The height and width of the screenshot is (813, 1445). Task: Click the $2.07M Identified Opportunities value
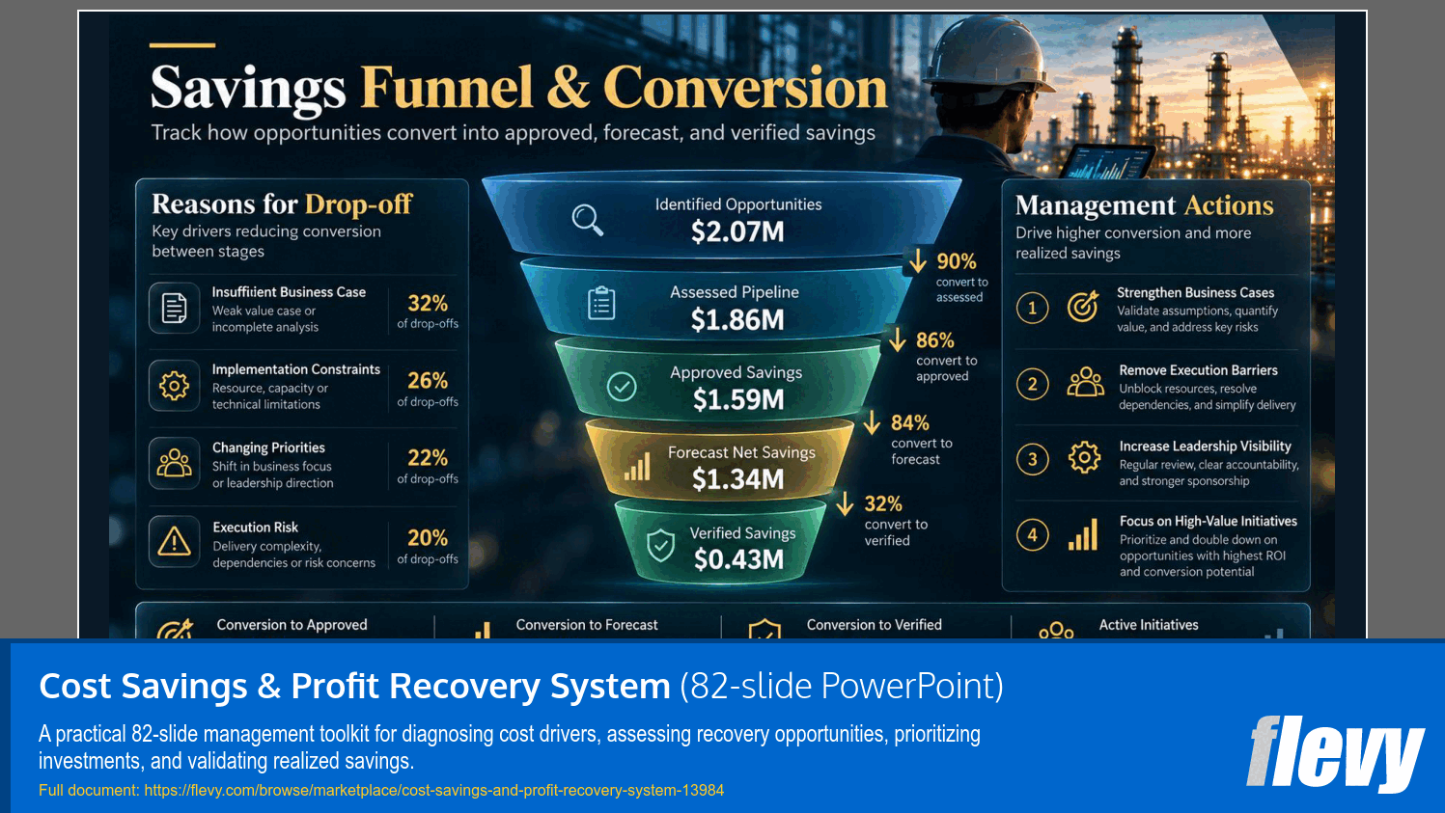(737, 231)
